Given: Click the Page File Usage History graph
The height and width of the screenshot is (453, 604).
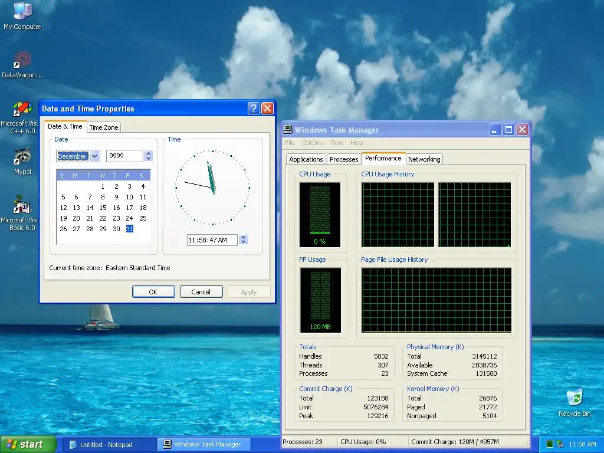Looking at the screenshot, I should [x=436, y=300].
